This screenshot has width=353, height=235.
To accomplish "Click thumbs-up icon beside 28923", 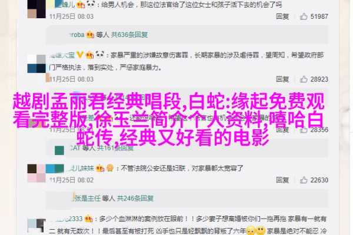I will pyautogui.click(x=304, y=79).
